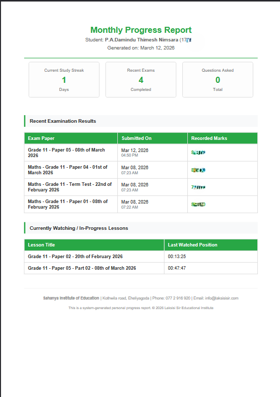Click Generated on: March 12, 2026 line

(141, 48)
